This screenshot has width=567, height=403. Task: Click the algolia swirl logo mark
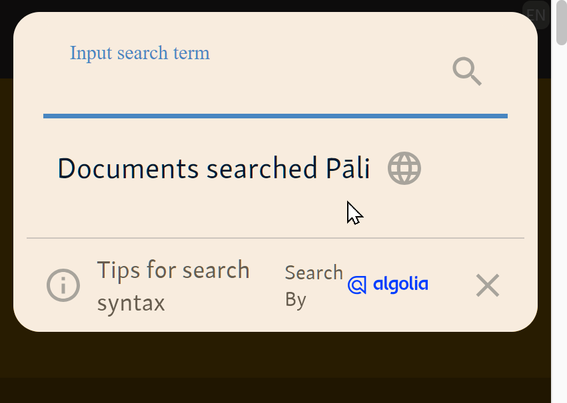[357, 285]
